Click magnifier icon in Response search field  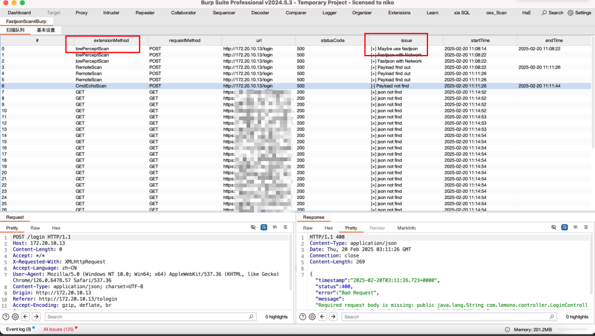point(551,317)
